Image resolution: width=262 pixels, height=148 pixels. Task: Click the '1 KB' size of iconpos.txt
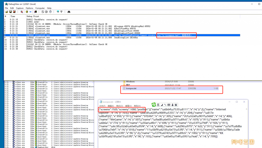[216, 88]
